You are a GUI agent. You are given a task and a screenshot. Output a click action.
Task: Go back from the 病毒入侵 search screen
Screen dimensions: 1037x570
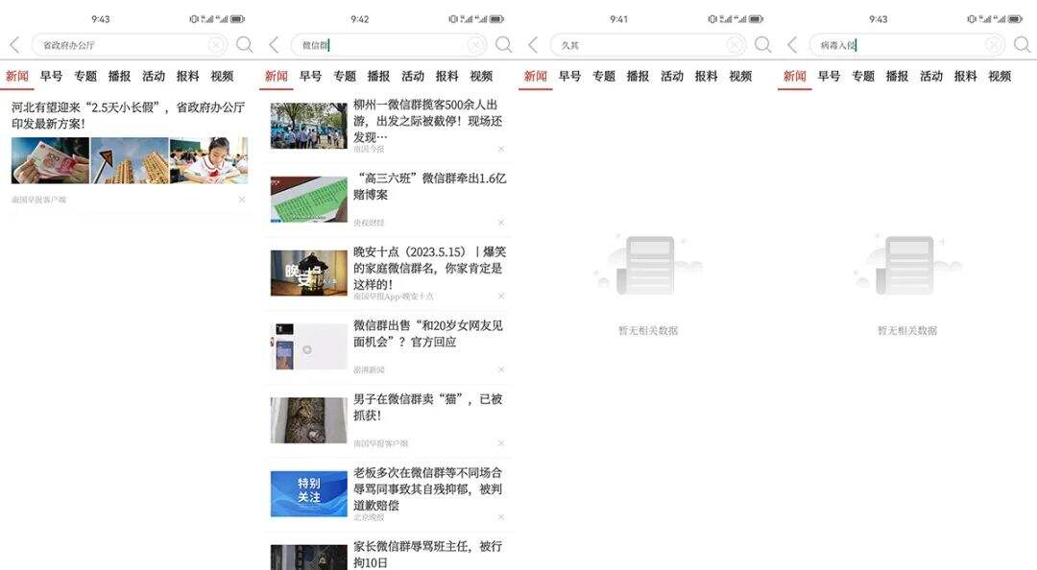click(x=792, y=45)
